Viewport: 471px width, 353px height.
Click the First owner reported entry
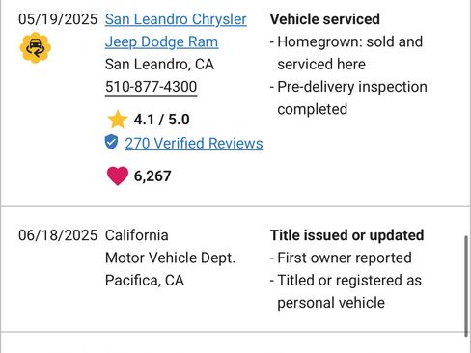tap(341, 258)
